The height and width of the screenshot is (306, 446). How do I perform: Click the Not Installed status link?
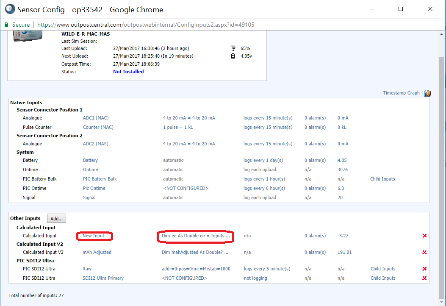click(128, 72)
